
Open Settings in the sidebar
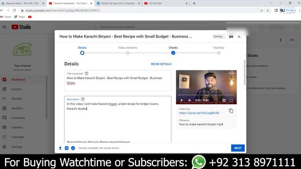17,147
